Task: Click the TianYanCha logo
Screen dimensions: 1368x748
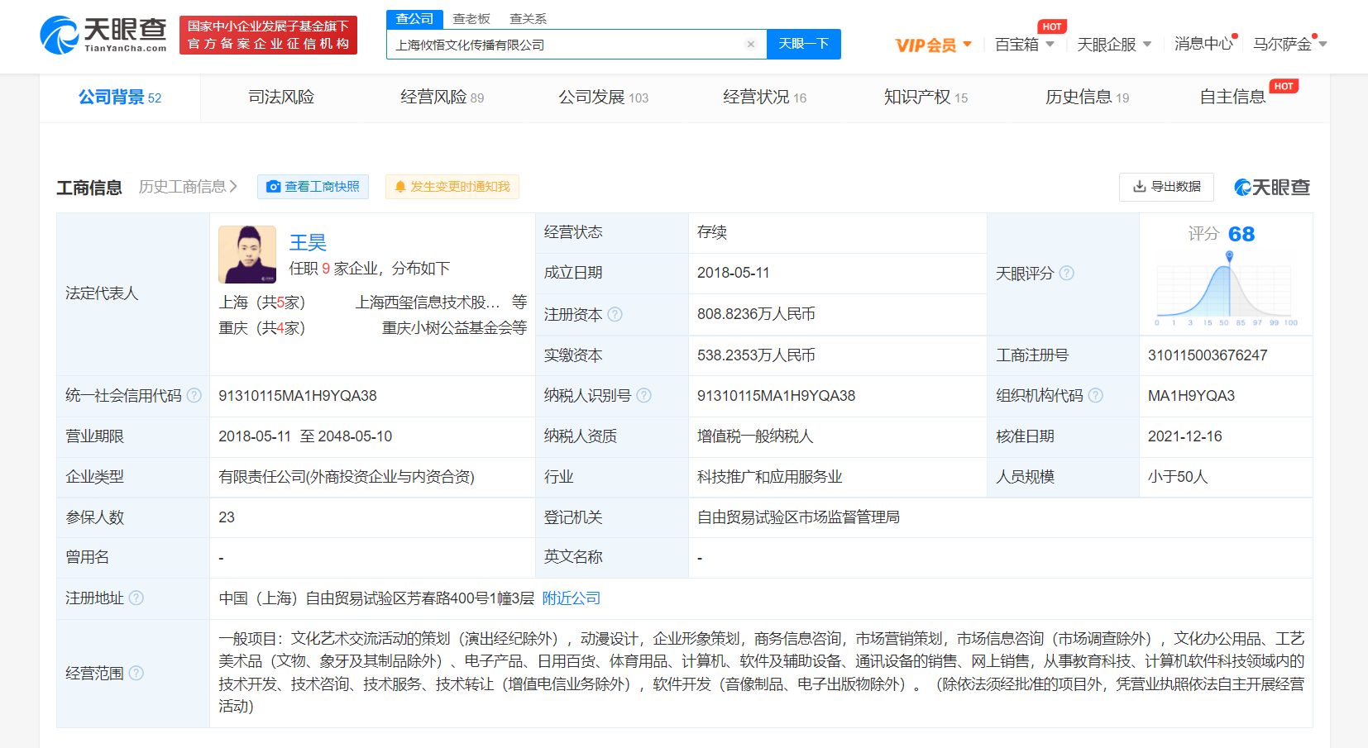Action: click(x=103, y=36)
